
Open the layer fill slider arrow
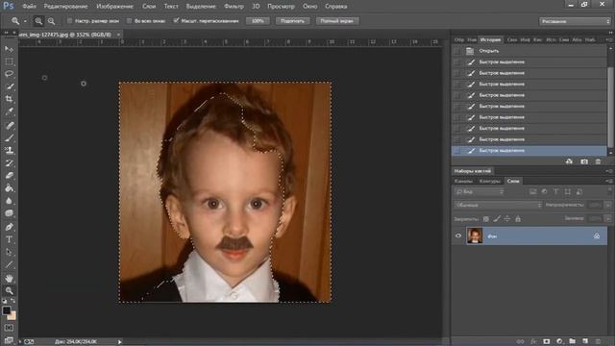[x=608, y=218]
